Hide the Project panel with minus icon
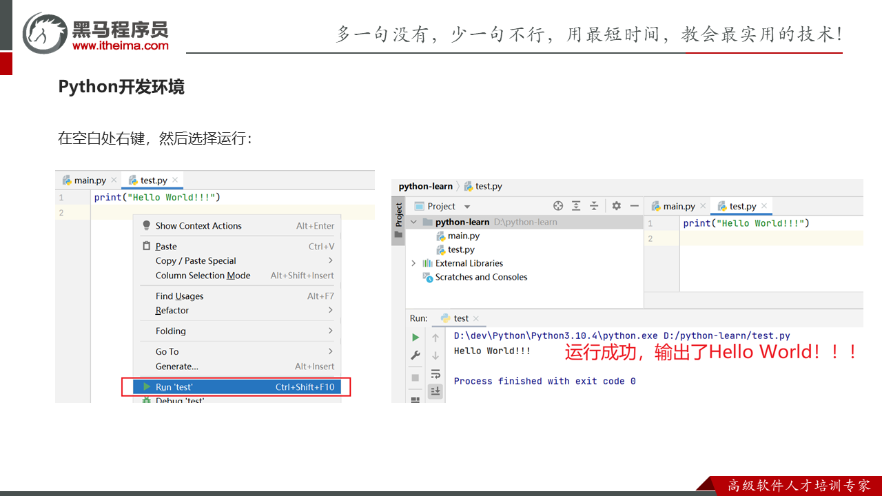The width and height of the screenshot is (882, 496). [634, 206]
